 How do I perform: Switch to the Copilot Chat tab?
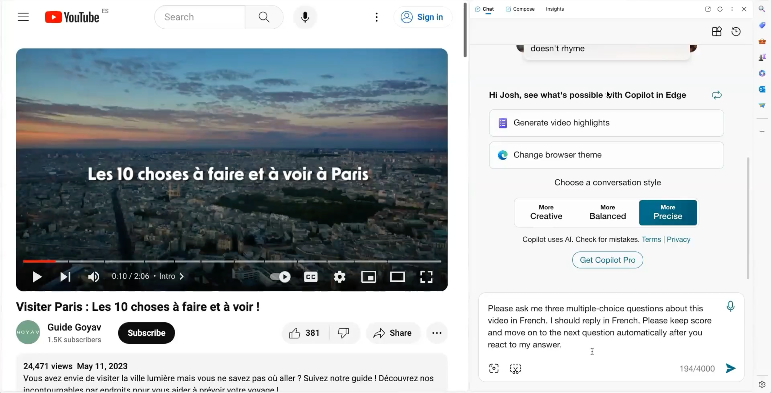[484, 9]
